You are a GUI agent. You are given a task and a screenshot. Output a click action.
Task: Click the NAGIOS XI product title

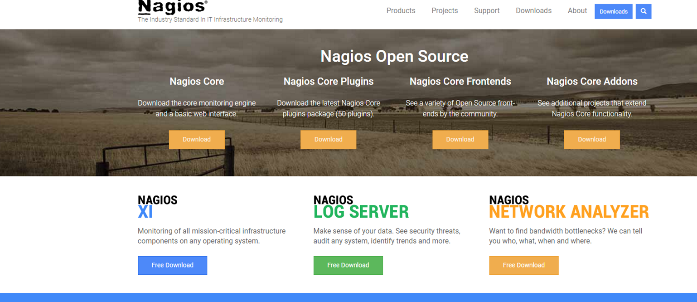point(158,207)
